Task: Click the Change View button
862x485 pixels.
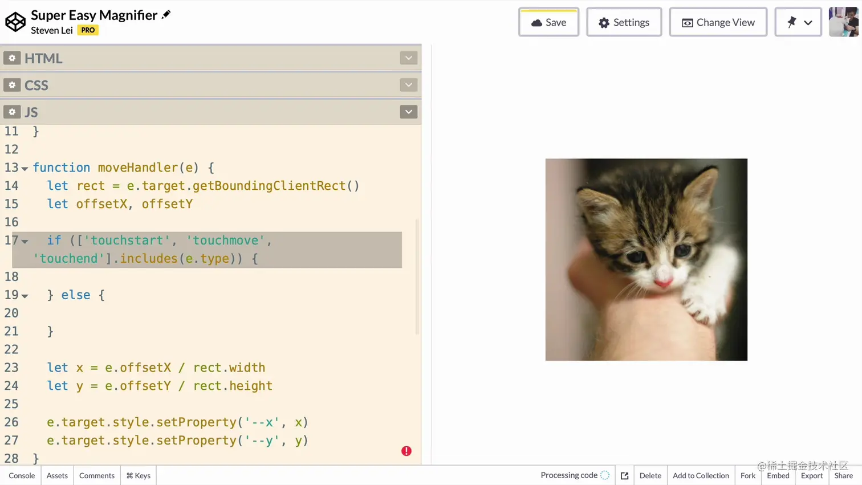Action: coord(718,22)
